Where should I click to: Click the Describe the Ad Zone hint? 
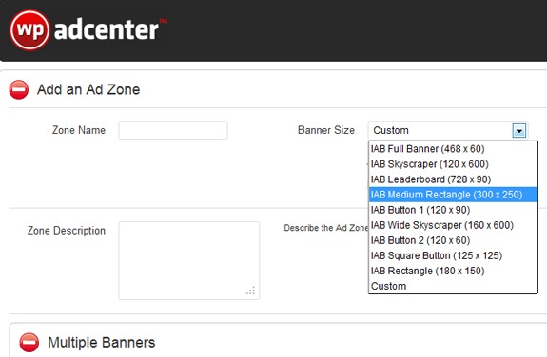(326, 228)
